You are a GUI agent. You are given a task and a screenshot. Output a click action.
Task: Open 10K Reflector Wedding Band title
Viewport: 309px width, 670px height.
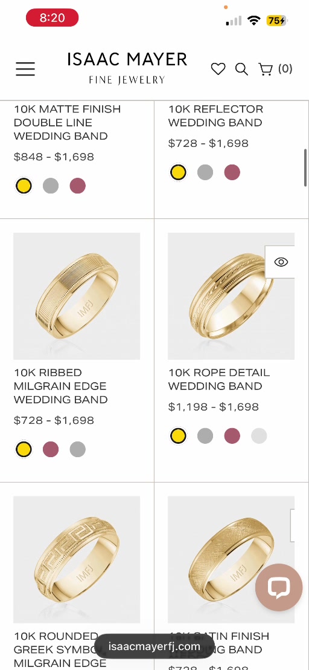(215, 115)
